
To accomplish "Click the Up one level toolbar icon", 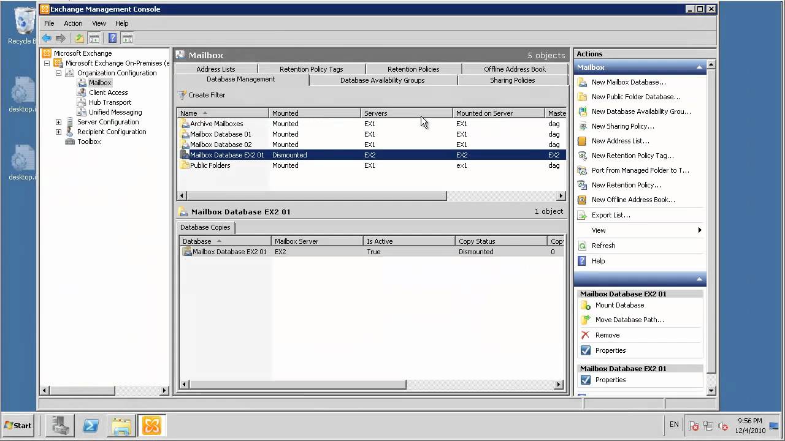I will coord(80,38).
